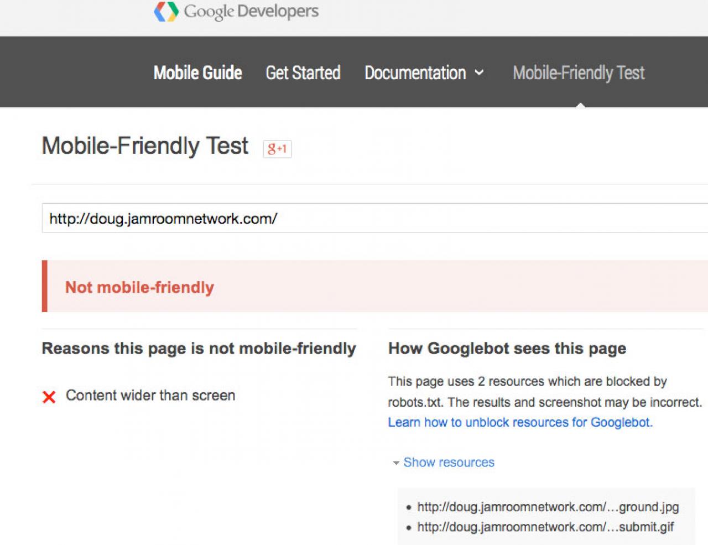The width and height of the screenshot is (708, 545).
Task: Click the Mobile-Friendly Test page heading
Action: coord(145,146)
